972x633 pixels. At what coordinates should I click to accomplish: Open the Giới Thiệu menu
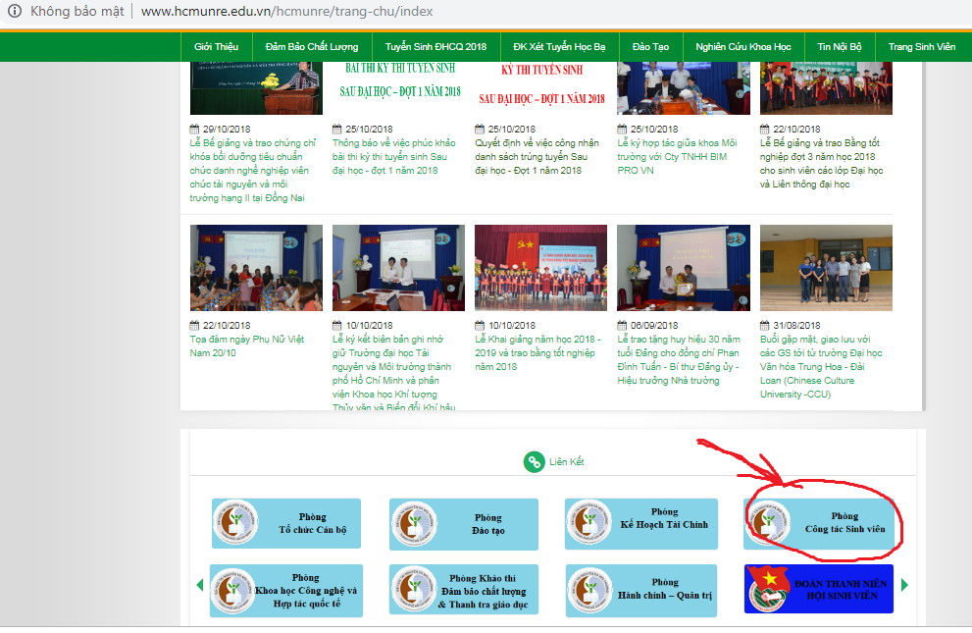coord(217,46)
